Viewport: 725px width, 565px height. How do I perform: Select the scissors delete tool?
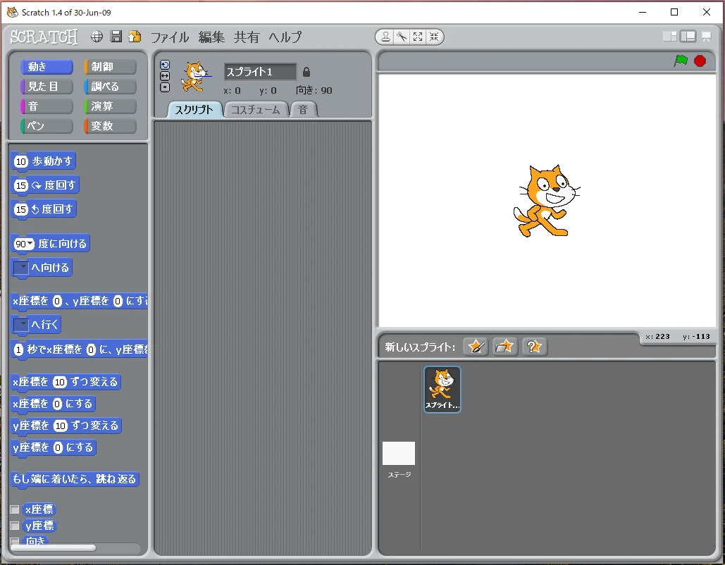(x=402, y=37)
